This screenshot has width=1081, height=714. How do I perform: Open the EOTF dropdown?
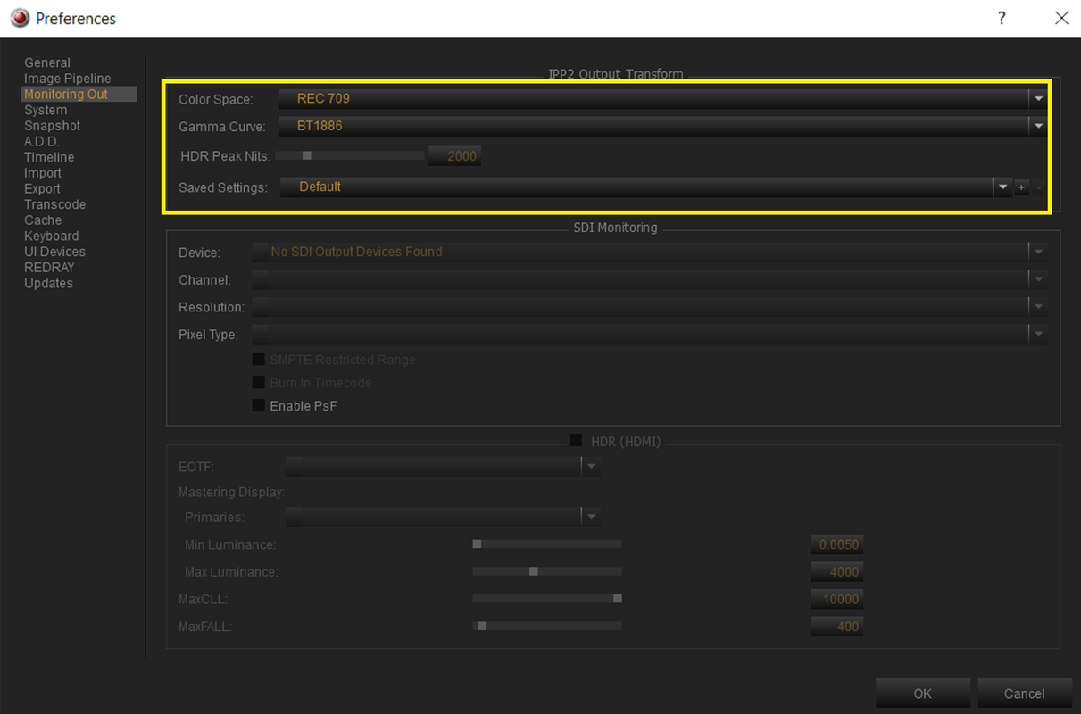point(442,466)
